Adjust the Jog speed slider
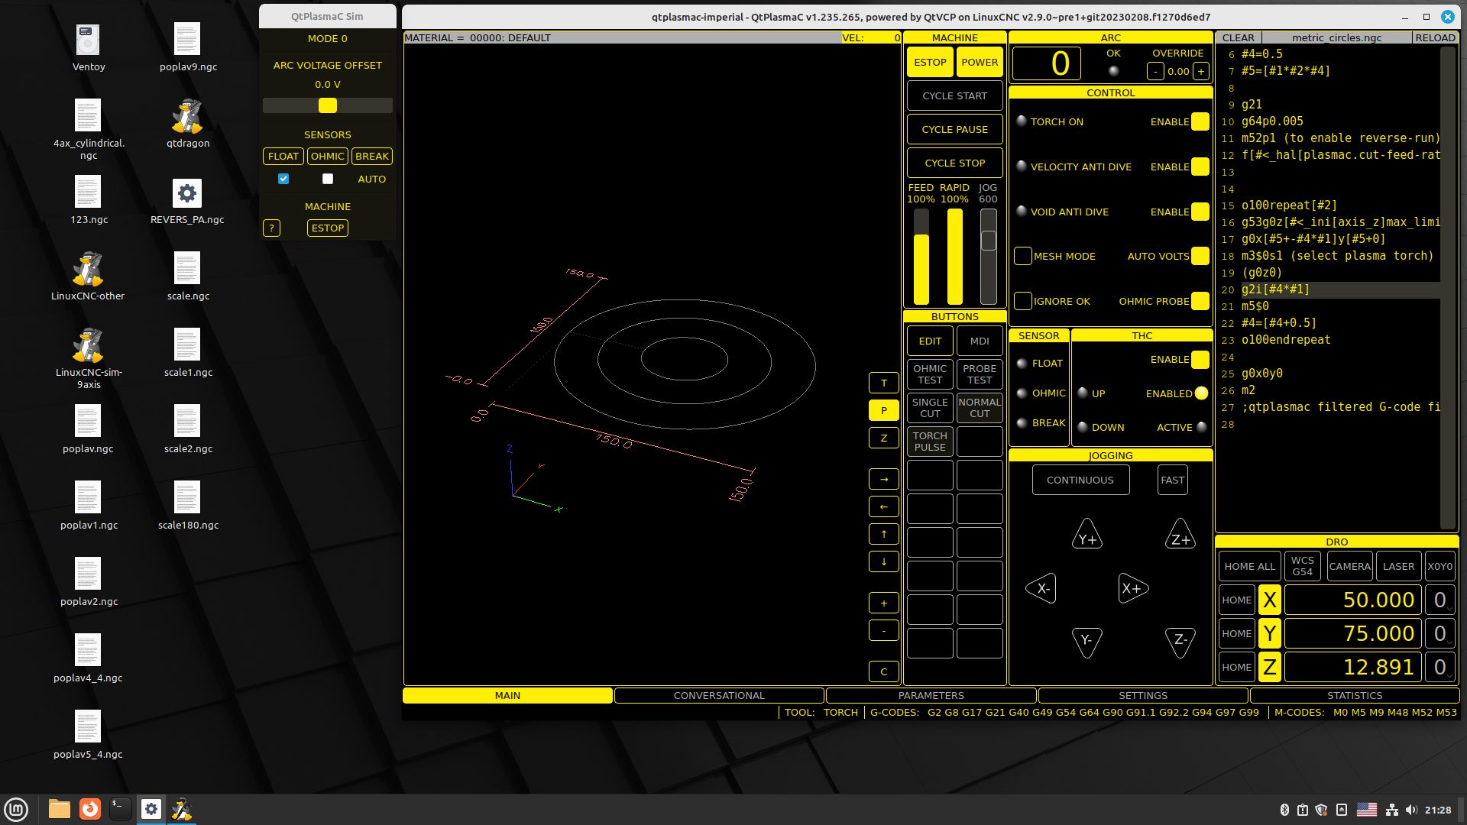The height and width of the screenshot is (825, 1467). click(989, 256)
